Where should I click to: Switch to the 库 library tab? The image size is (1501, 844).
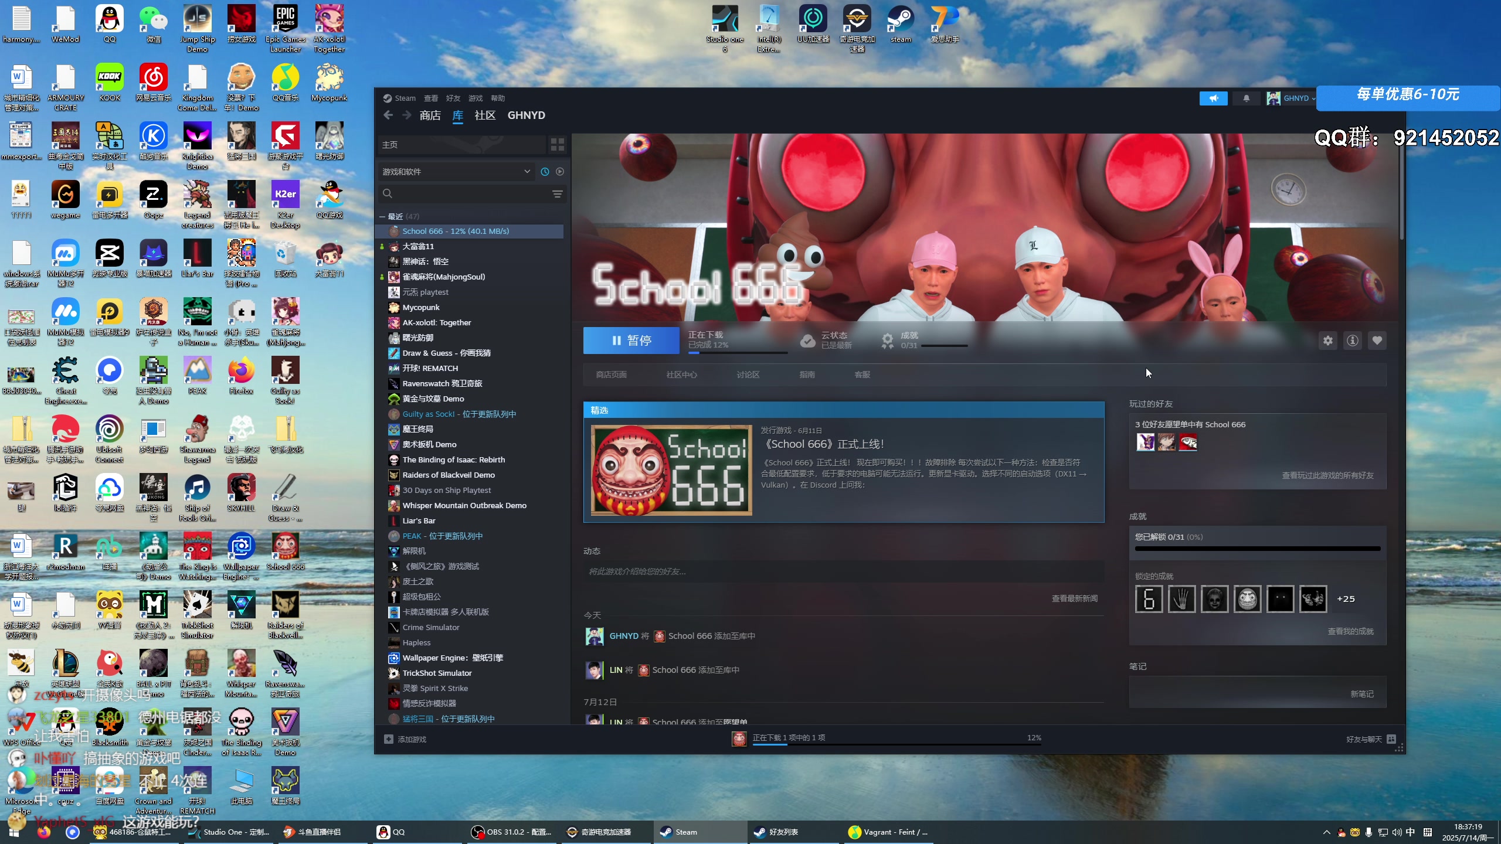[x=458, y=115]
